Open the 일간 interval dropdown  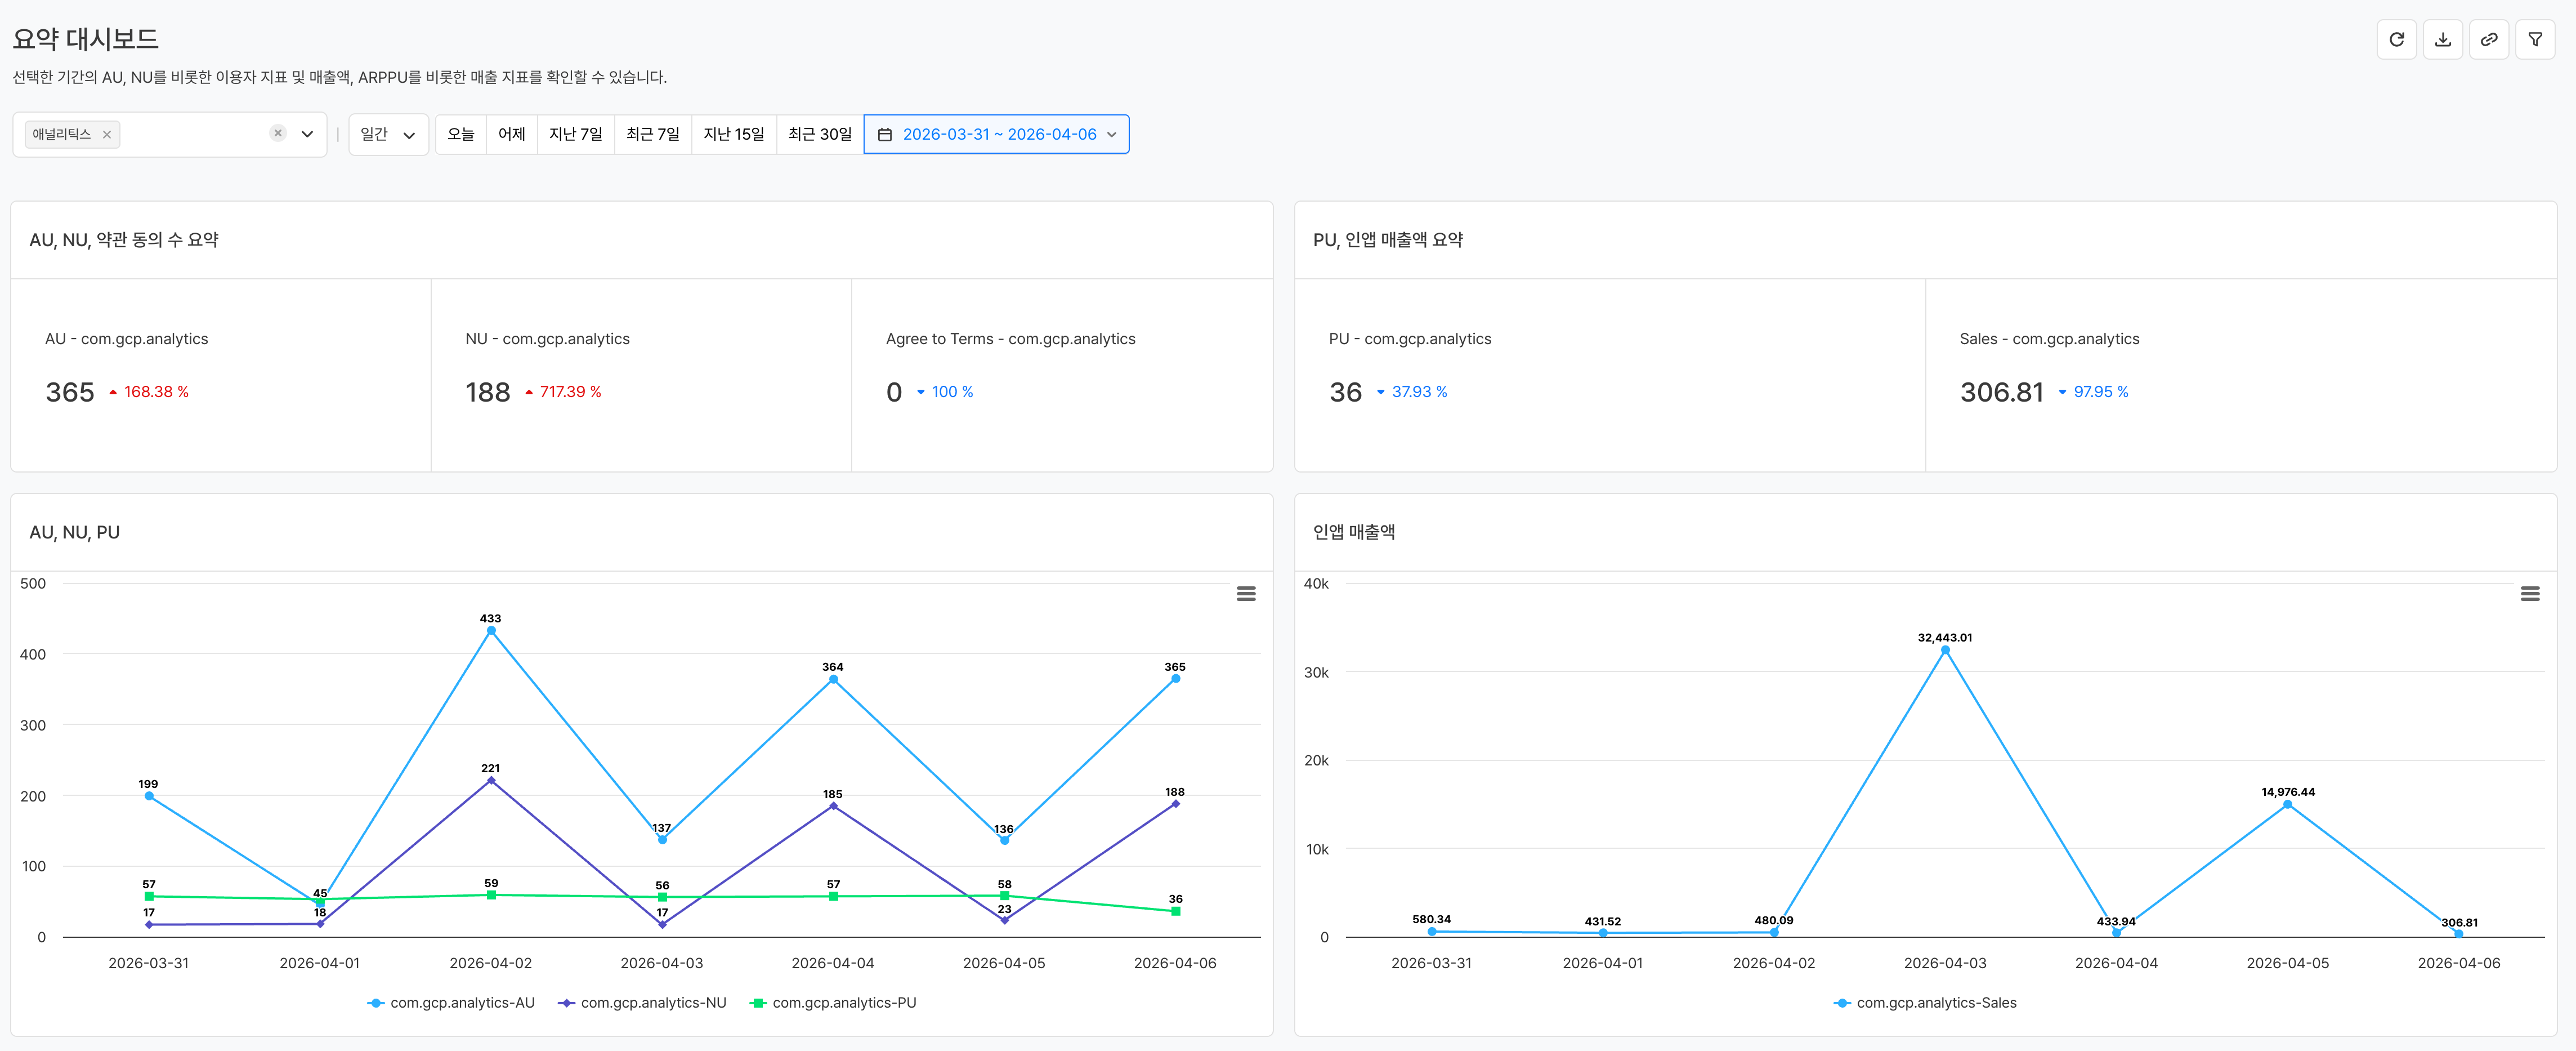388,134
